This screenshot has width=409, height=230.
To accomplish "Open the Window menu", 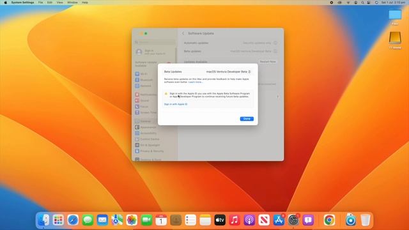I will pos(72,3).
